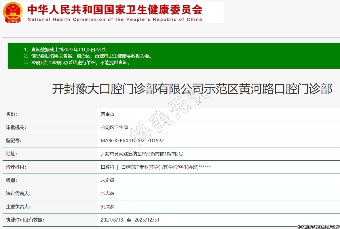Click the 金明区卫生局 approval authority value
The width and height of the screenshot is (340, 229).
114,127
